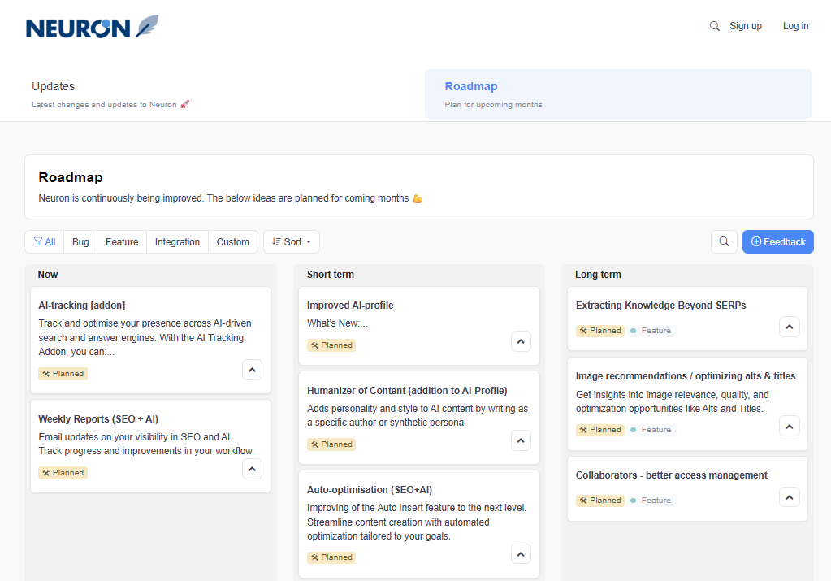Open the header search icon

point(714,26)
